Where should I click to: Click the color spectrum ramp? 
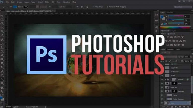tap(175, 27)
